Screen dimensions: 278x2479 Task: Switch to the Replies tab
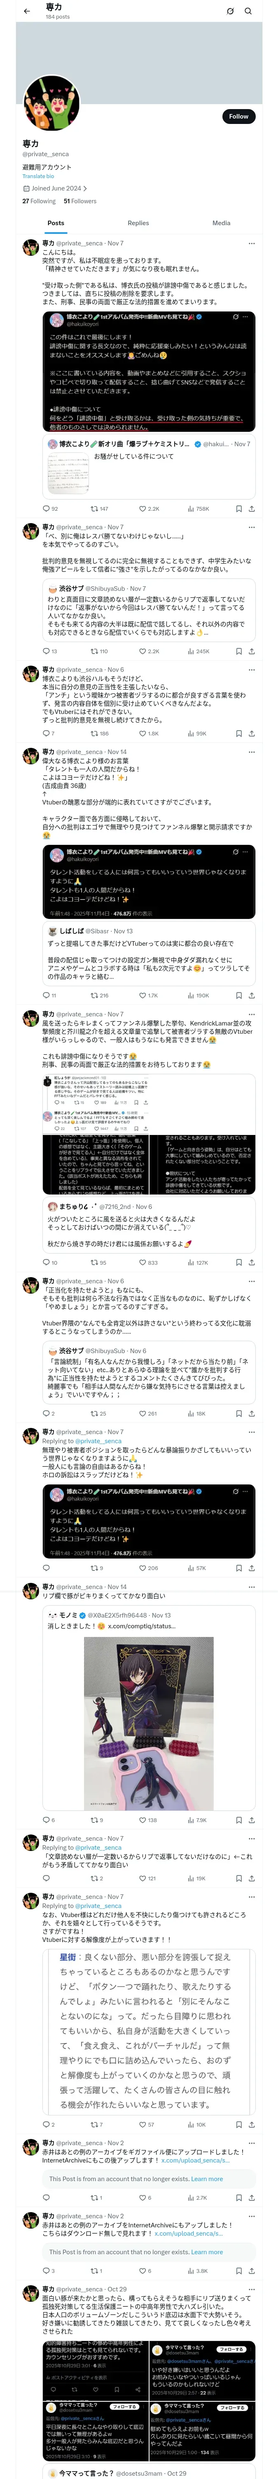(x=138, y=222)
